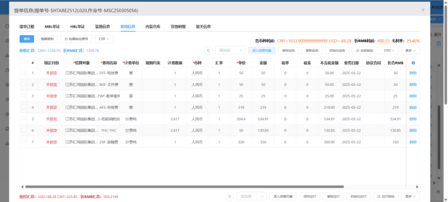Open the 打印 dropdown next to the 保存 button
448x202 pixels.
point(104,39)
